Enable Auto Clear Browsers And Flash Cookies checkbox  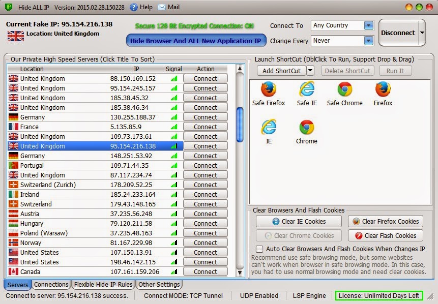click(259, 249)
